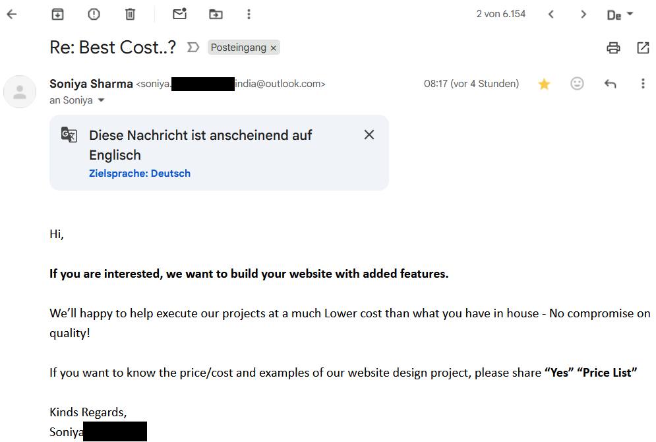The height and width of the screenshot is (442, 656).
Task: Click the 'Zielsprache: Deutsch' link
Action: (140, 174)
